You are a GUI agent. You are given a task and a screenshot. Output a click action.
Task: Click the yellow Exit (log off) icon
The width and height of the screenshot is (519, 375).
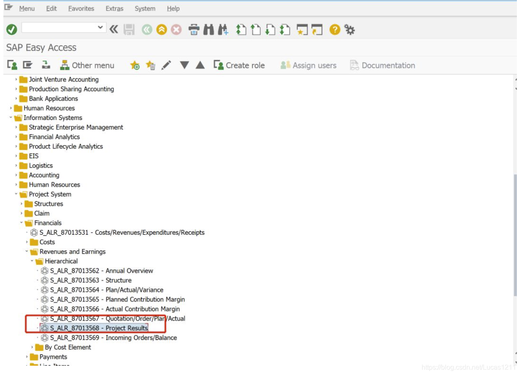pyautogui.click(x=161, y=30)
